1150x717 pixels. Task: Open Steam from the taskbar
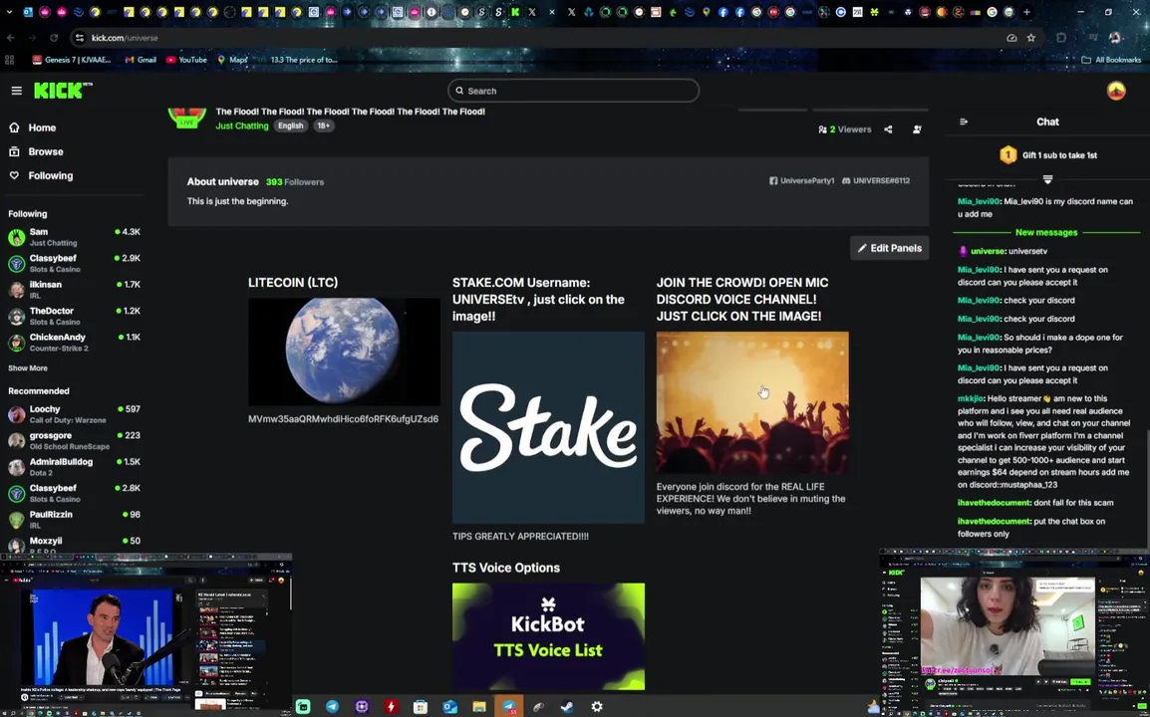(567, 707)
